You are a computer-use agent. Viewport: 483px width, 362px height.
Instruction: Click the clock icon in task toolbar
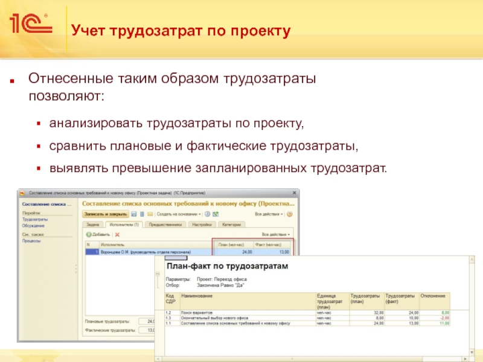point(207,214)
